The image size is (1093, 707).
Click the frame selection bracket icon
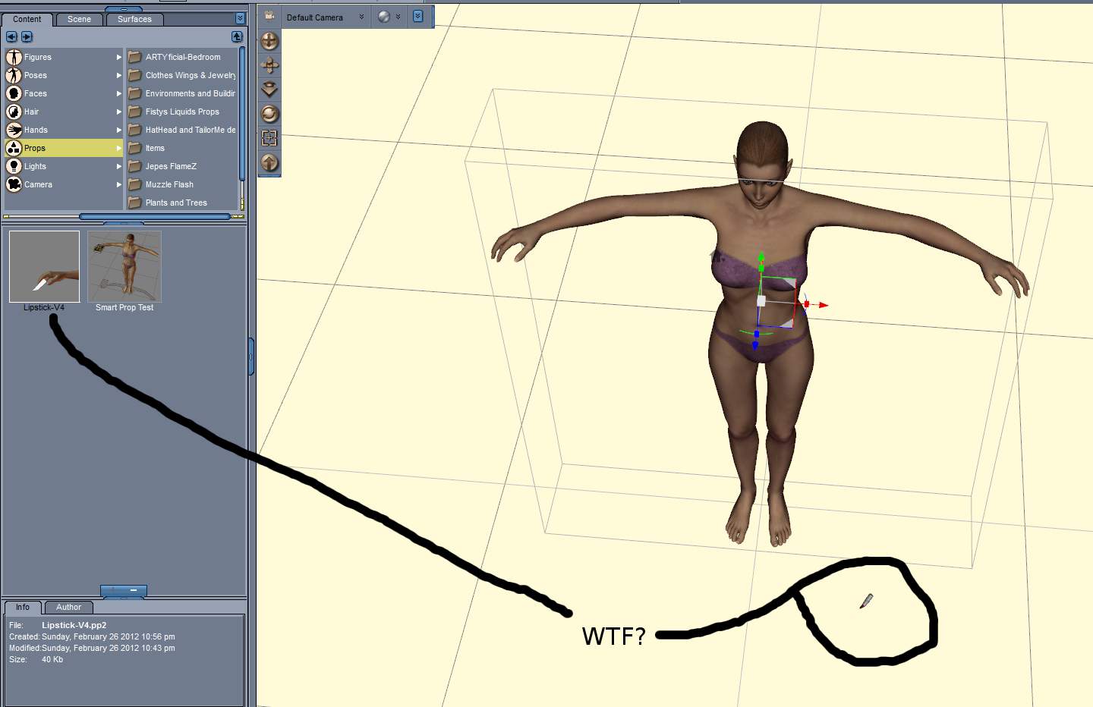tap(269, 138)
